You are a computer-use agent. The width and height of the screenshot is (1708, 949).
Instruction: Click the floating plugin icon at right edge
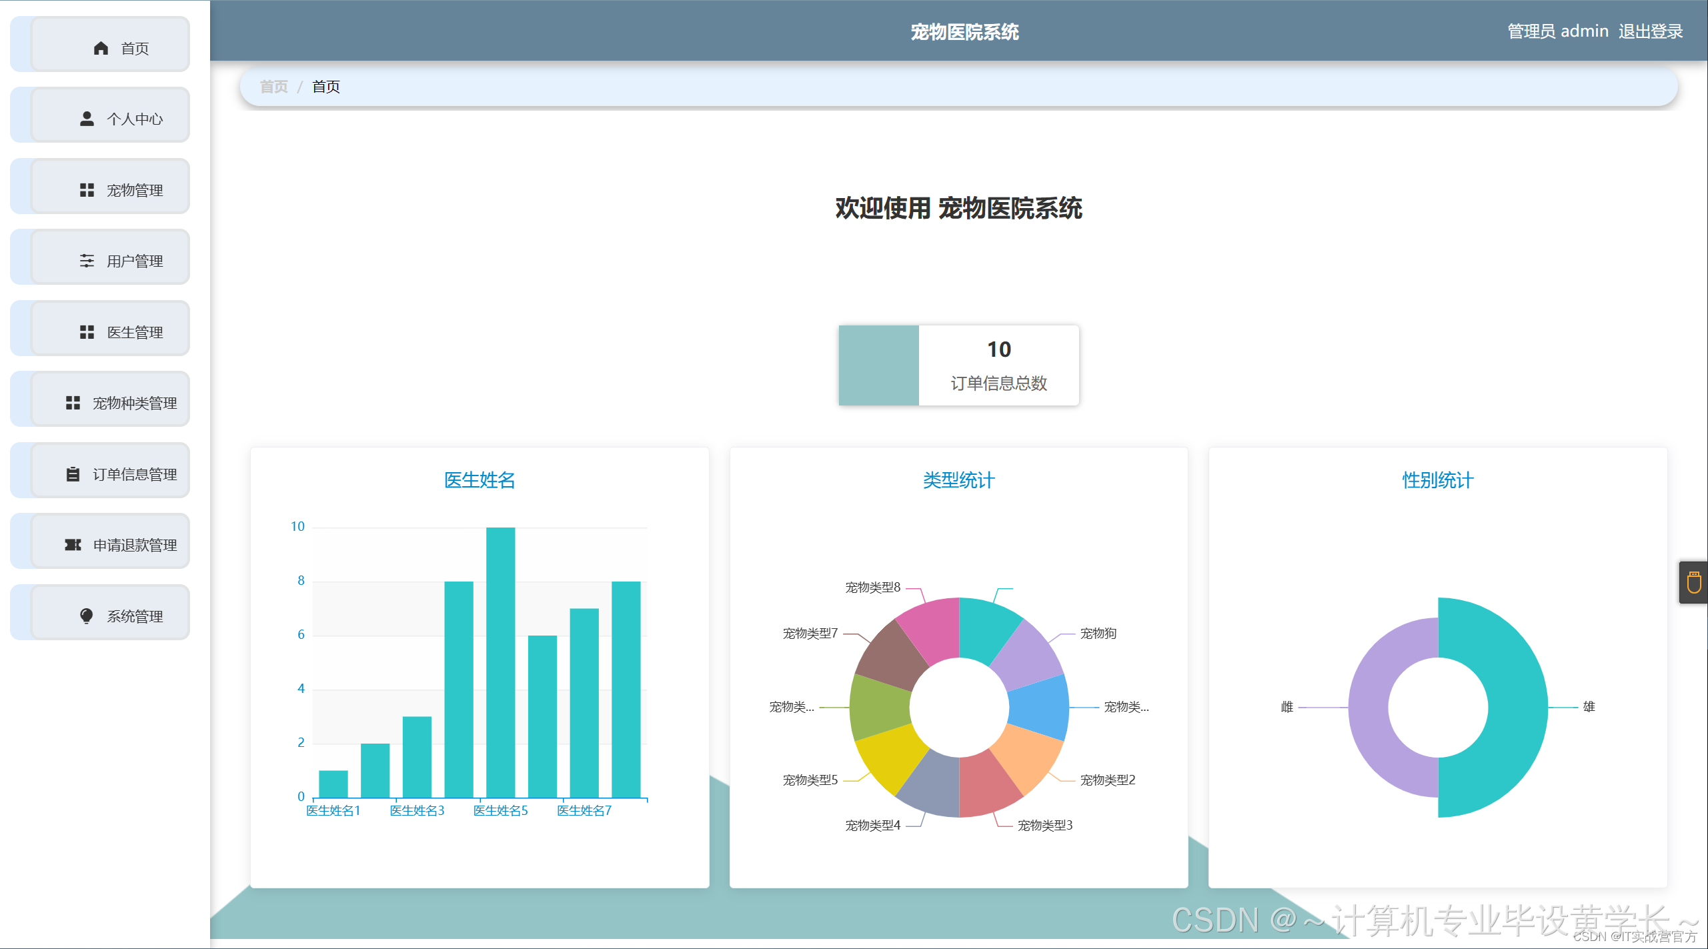(x=1693, y=582)
